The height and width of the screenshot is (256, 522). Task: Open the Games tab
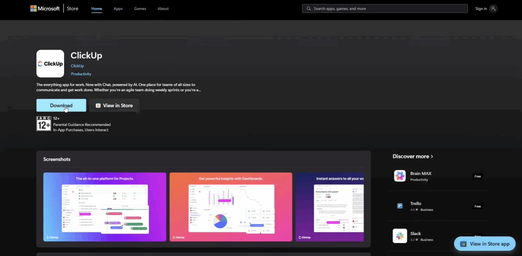click(140, 9)
